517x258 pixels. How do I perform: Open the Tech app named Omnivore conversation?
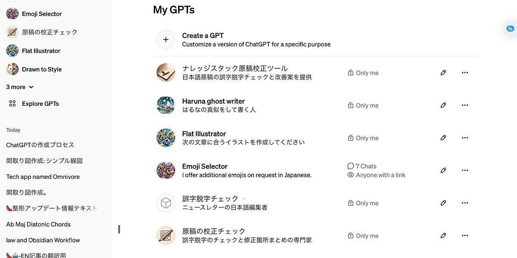pyautogui.click(x=43, y=176)
